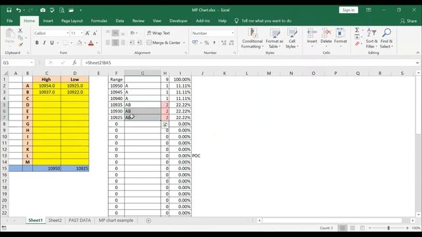The image size is (422, 237).
Task: Undo the last action
Action: coord(18,11)
